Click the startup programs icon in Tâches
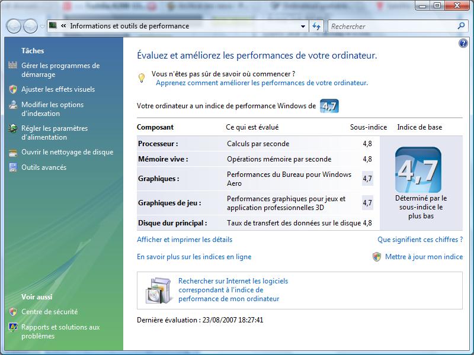 13,66
